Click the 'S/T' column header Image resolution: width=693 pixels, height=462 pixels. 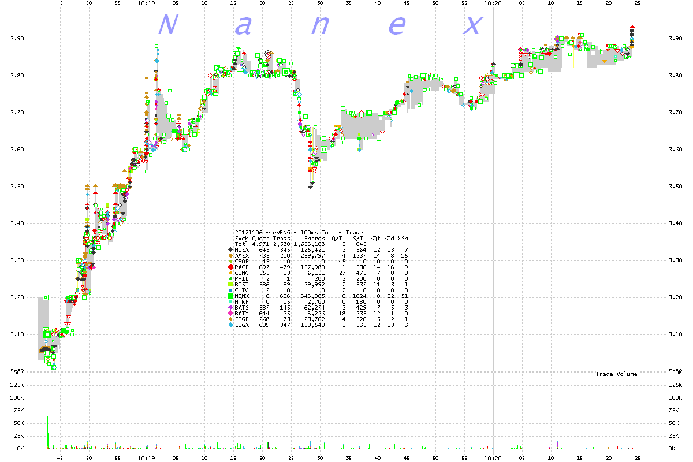357,239
